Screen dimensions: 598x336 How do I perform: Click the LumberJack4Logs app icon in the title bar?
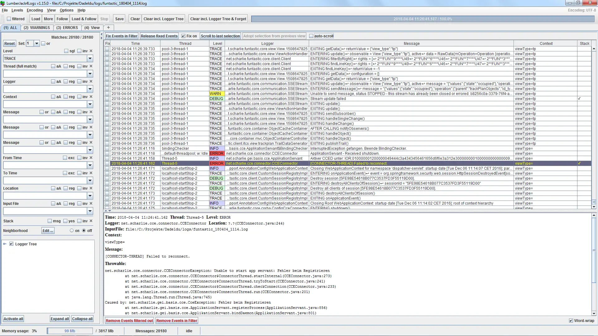3,3
